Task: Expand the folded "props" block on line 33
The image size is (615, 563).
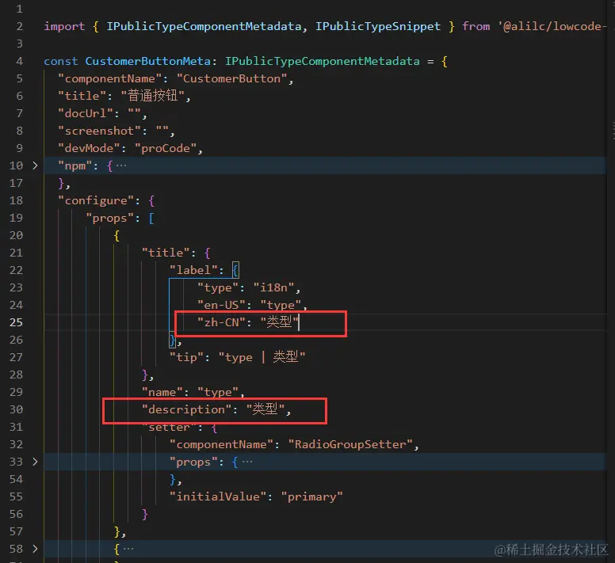Action: click(x=35, y=462)
